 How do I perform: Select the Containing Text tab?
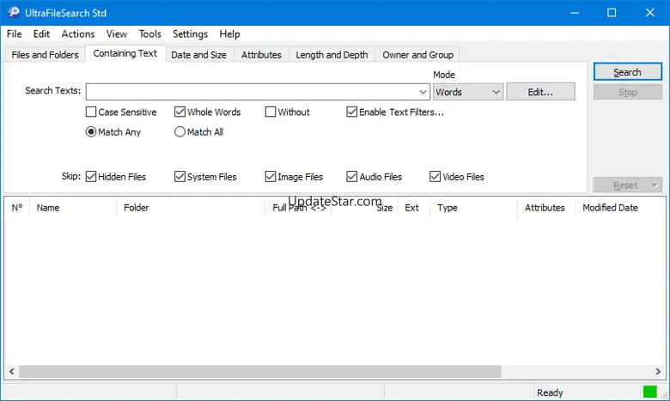125,53
